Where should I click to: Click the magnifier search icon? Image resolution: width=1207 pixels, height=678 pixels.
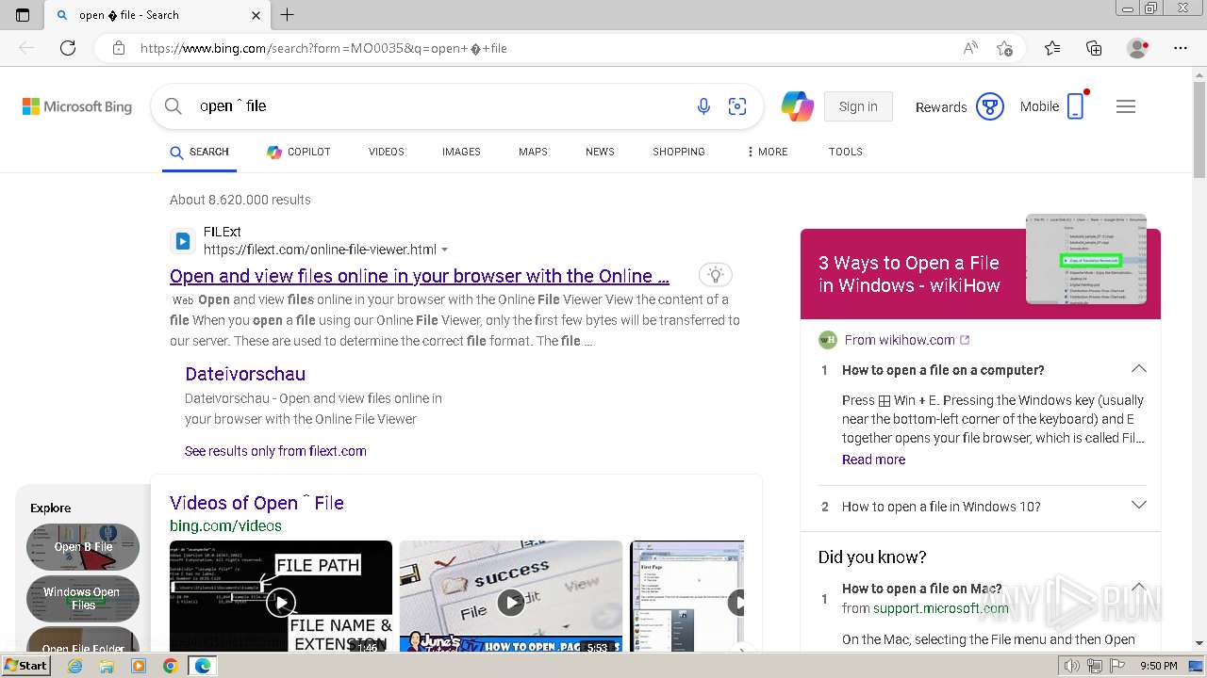pyautogui.click(x=174, y=106)
